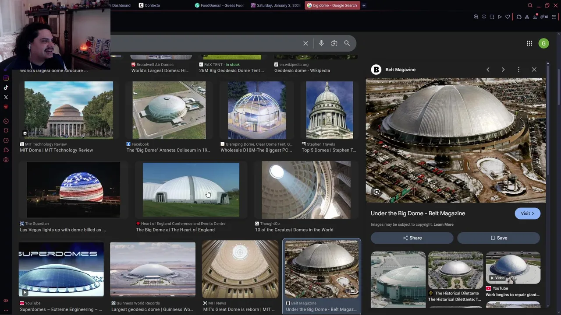
Task: Search inside preview image with Lens icon
Action: (x=376, y=192)
